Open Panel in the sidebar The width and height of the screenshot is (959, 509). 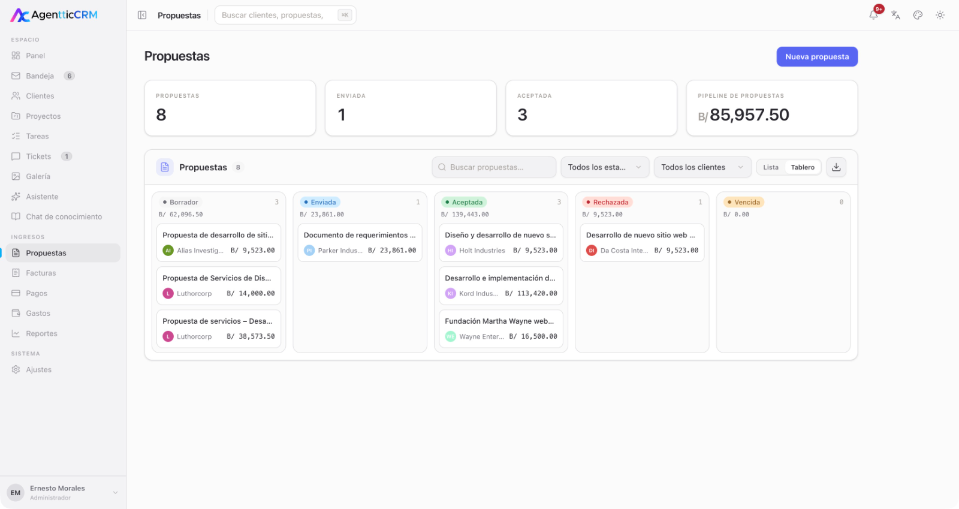click(63, 56)
